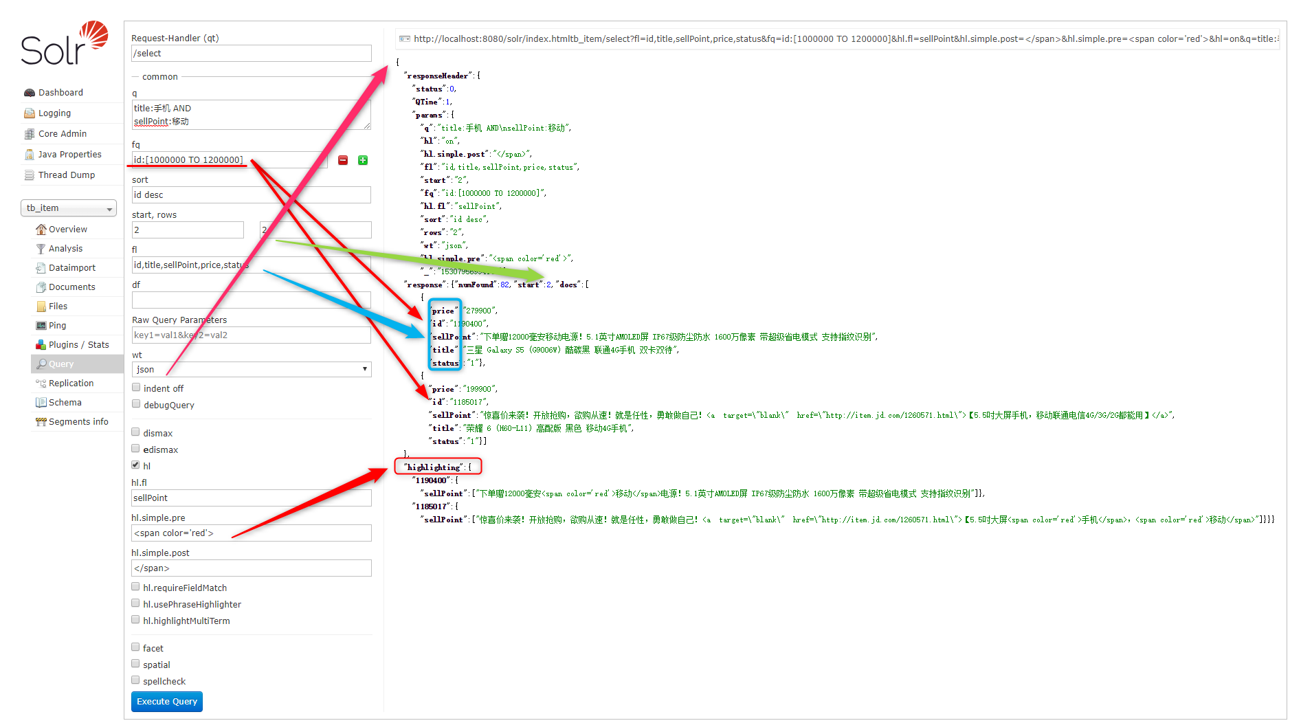Enable dismax checkbox

136,432
